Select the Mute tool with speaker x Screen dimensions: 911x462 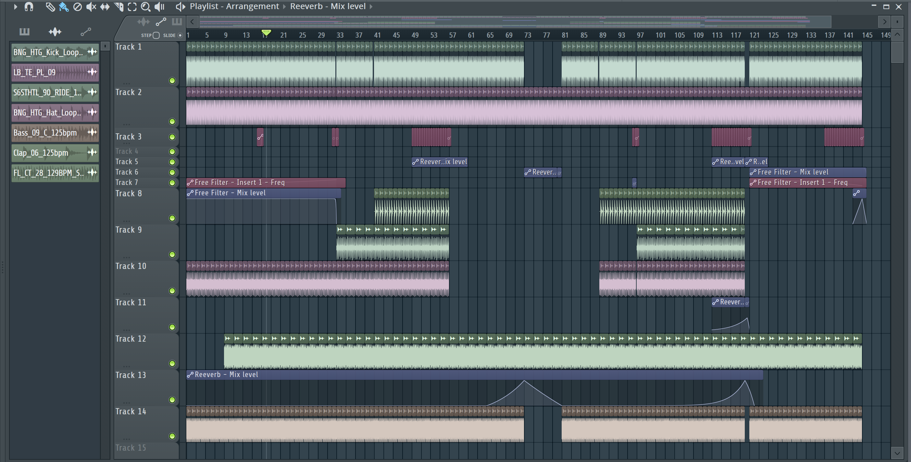click(x=91, y=7)
